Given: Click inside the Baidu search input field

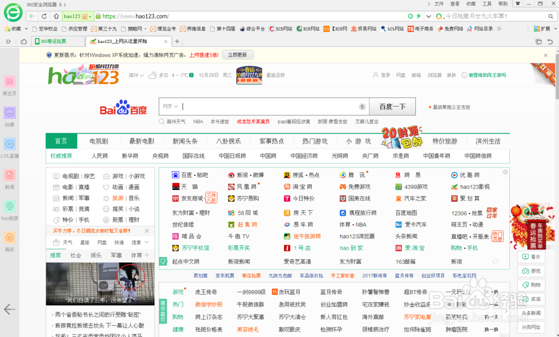Looking at the screenshot, I should [x=264, y=107].
